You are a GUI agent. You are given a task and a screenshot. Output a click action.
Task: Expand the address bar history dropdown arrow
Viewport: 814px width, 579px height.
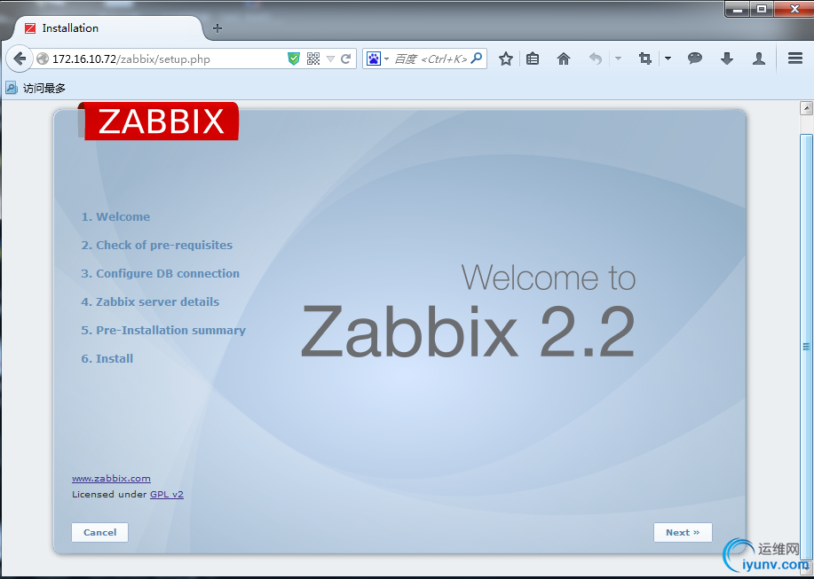pyautogui.click(x=330, y=59)
